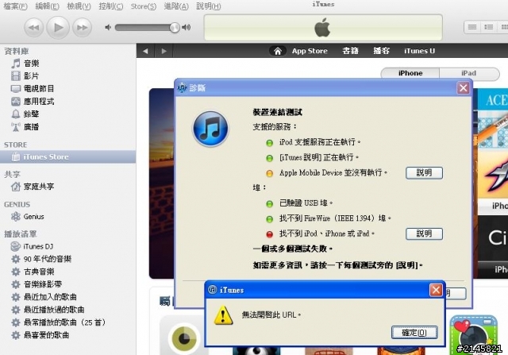Click 確定(O) in the iTunes alert
Image resolution: width=508 pixels, height=355 pixels.
tap(414, 333)
